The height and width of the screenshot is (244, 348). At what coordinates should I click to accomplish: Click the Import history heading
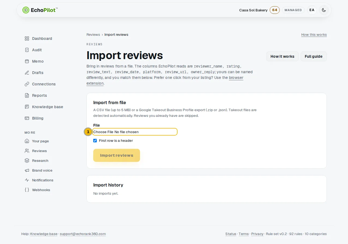point(108,185)
